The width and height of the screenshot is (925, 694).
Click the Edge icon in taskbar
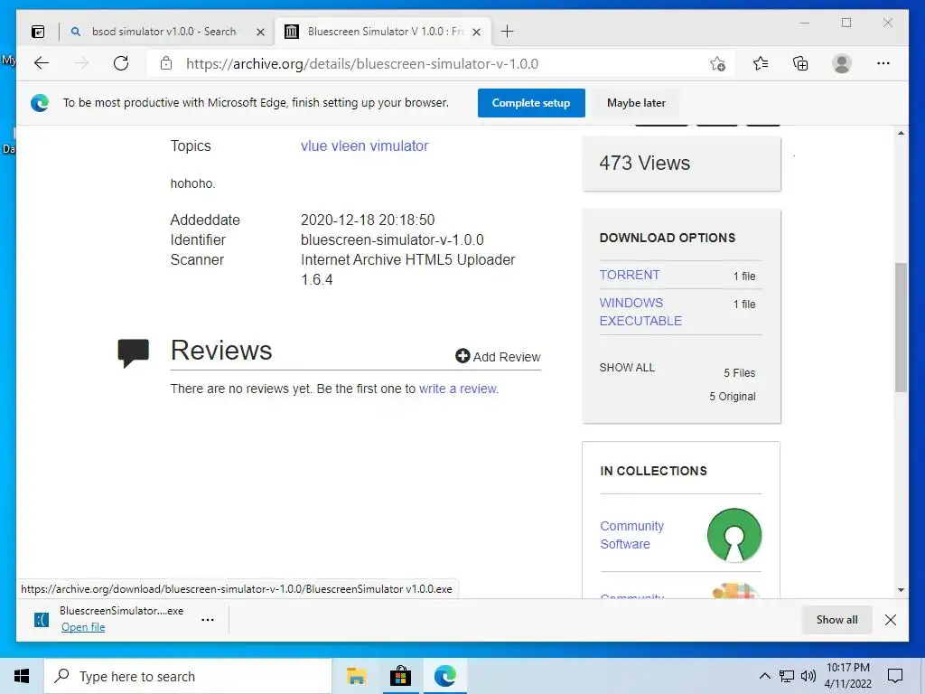click(x=444, y=676)
